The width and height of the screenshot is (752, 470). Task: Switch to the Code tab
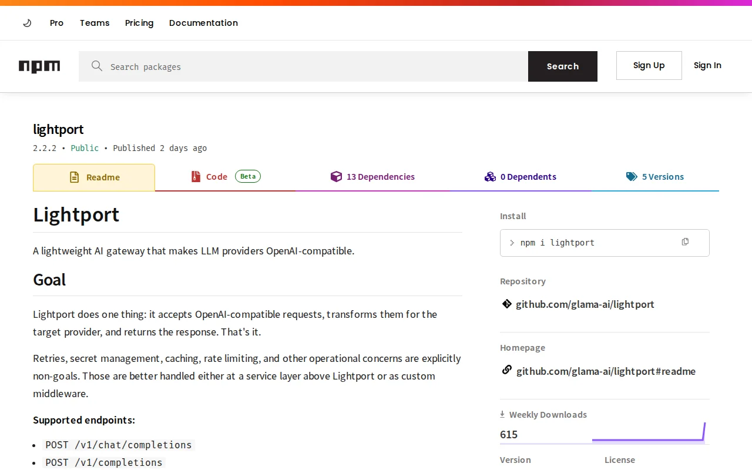(x=226, y=177)
